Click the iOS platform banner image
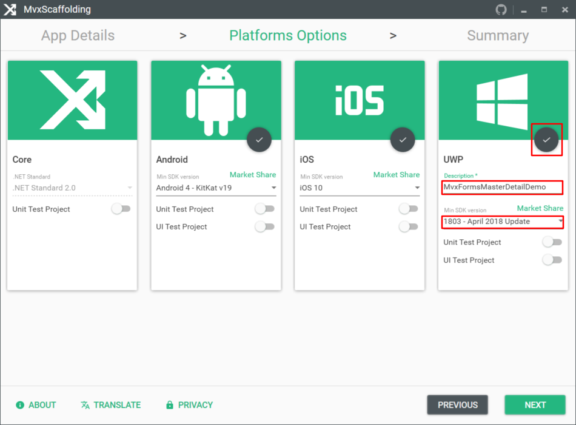The image size is (576, 425). pyautogui.click(x=360, y=100)
